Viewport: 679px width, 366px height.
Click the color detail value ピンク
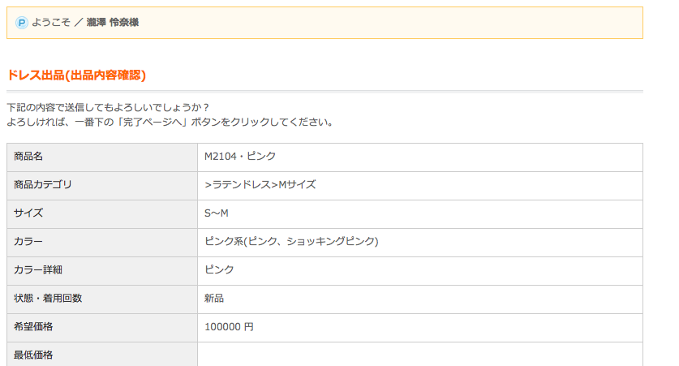pyautogui.click(x=219, y=270)
